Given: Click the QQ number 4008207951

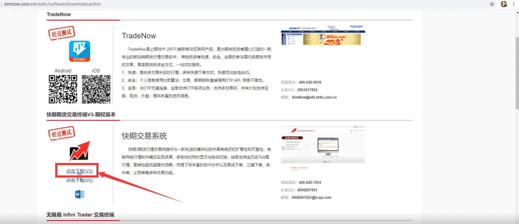Looking at the screenshot, I should point(307,190).
